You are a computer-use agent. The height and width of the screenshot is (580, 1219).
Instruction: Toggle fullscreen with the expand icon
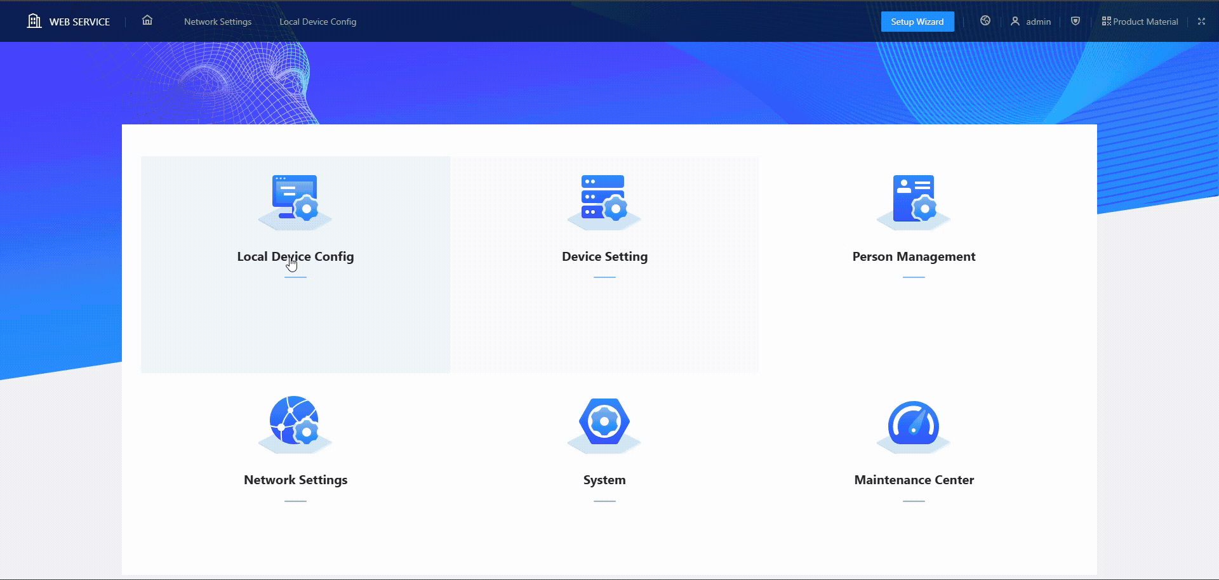pyautogui.click(x=1201, y=21)
